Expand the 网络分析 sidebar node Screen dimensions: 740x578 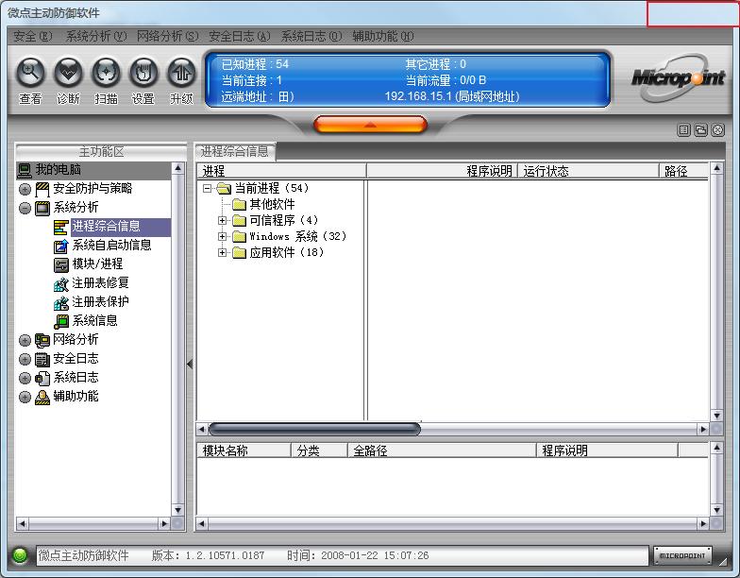coord(25,340)
